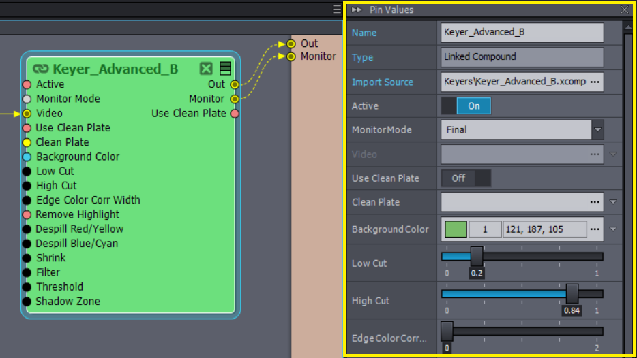Click the Shadow Zone input pin
Screen dimensions: 637x358
click(27, 302)
